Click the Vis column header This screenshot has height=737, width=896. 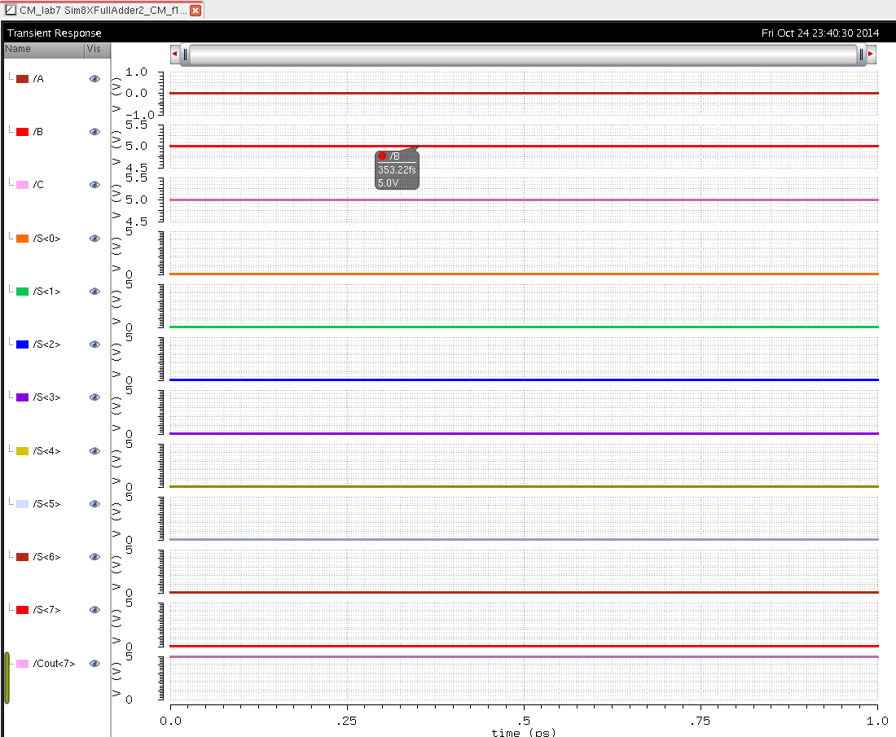94,49
